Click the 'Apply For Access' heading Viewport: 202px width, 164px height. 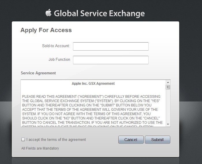click(46, 30)
